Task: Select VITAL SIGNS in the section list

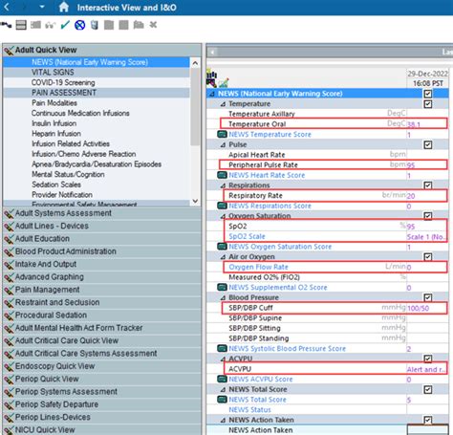Action: point(53,73)
